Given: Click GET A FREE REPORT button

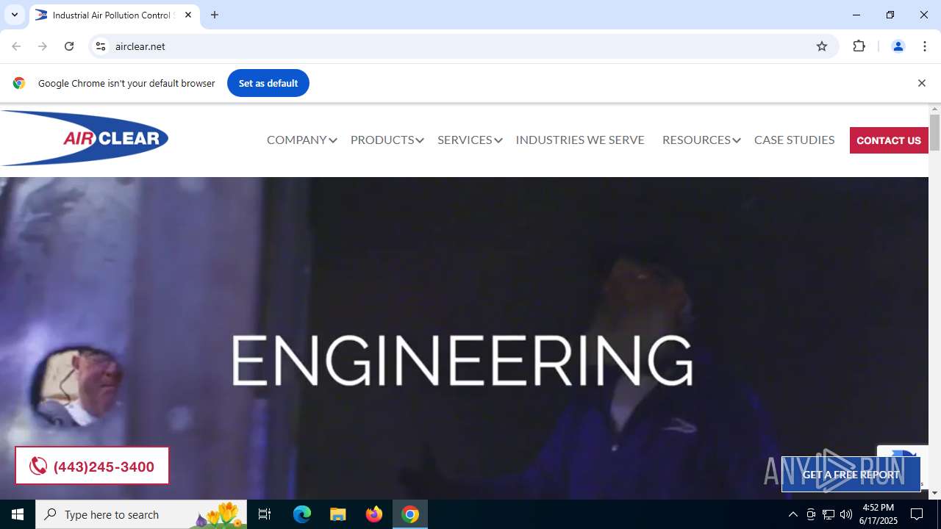Looking at the screenshot, I should click(851, 475).
